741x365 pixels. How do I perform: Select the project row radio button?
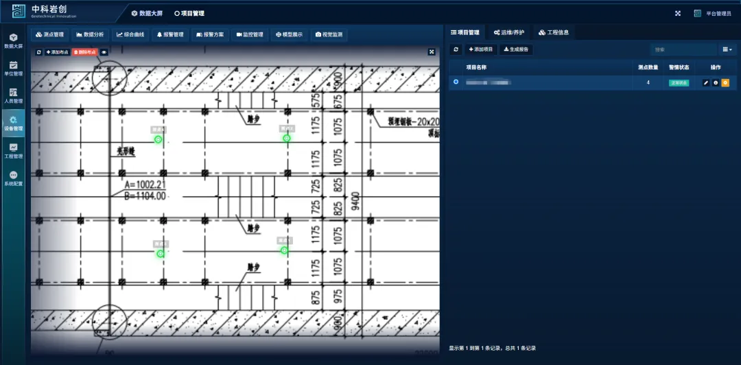tap(456, 82)
